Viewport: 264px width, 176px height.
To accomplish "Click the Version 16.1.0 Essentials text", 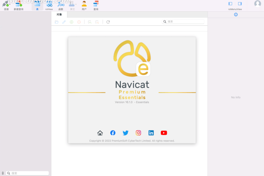I will click(x=132, y=102).
